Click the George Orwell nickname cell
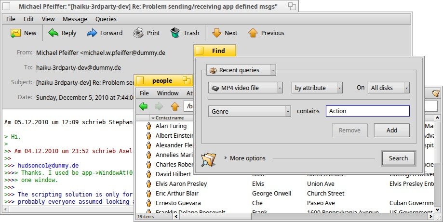 [271, 194]
